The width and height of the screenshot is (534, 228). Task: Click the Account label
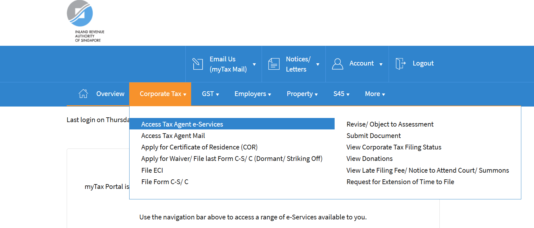tap(362, 63)
